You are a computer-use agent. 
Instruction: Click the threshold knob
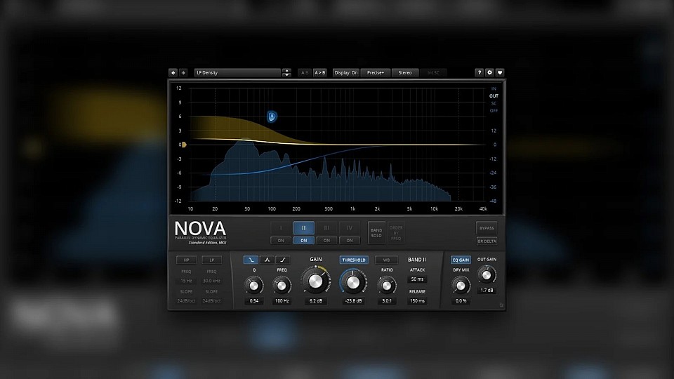pos(353,282)
